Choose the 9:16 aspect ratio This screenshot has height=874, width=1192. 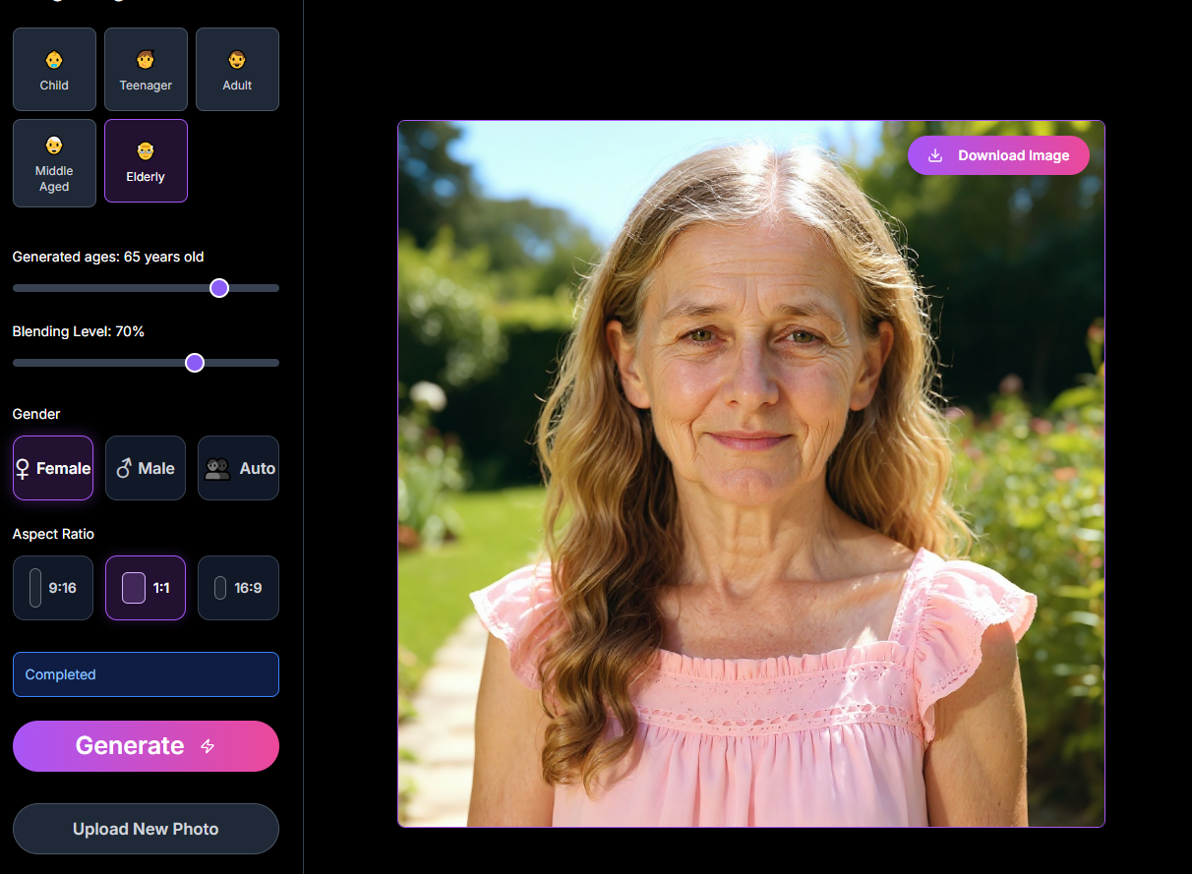[x=53, y=588]
